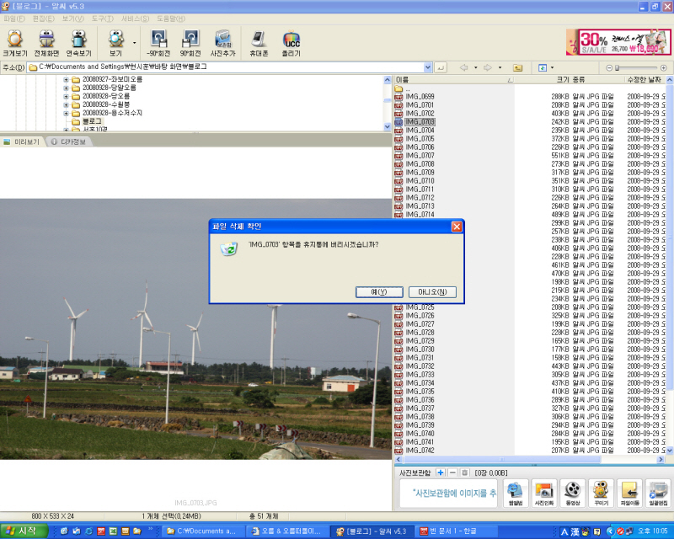Open the 도움말 menu
Viewport: 674px width, 539px height.
click(171, 19)
